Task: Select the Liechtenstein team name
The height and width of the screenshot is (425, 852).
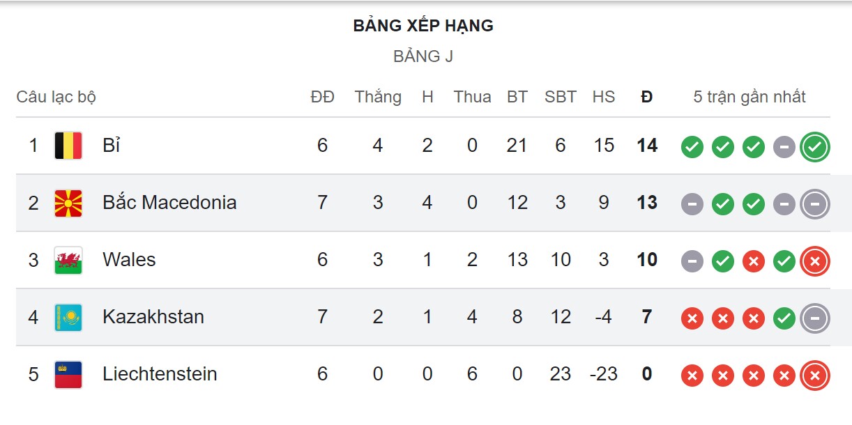Action: pyautogui.click(x=160, y=374)
